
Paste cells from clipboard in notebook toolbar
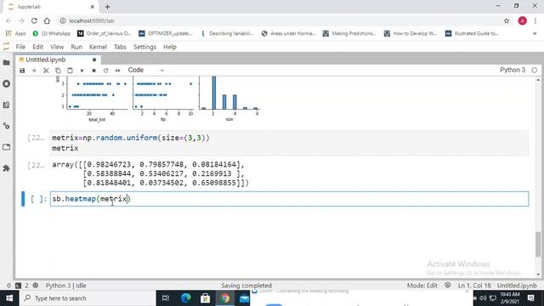click(x=70, y=71)
